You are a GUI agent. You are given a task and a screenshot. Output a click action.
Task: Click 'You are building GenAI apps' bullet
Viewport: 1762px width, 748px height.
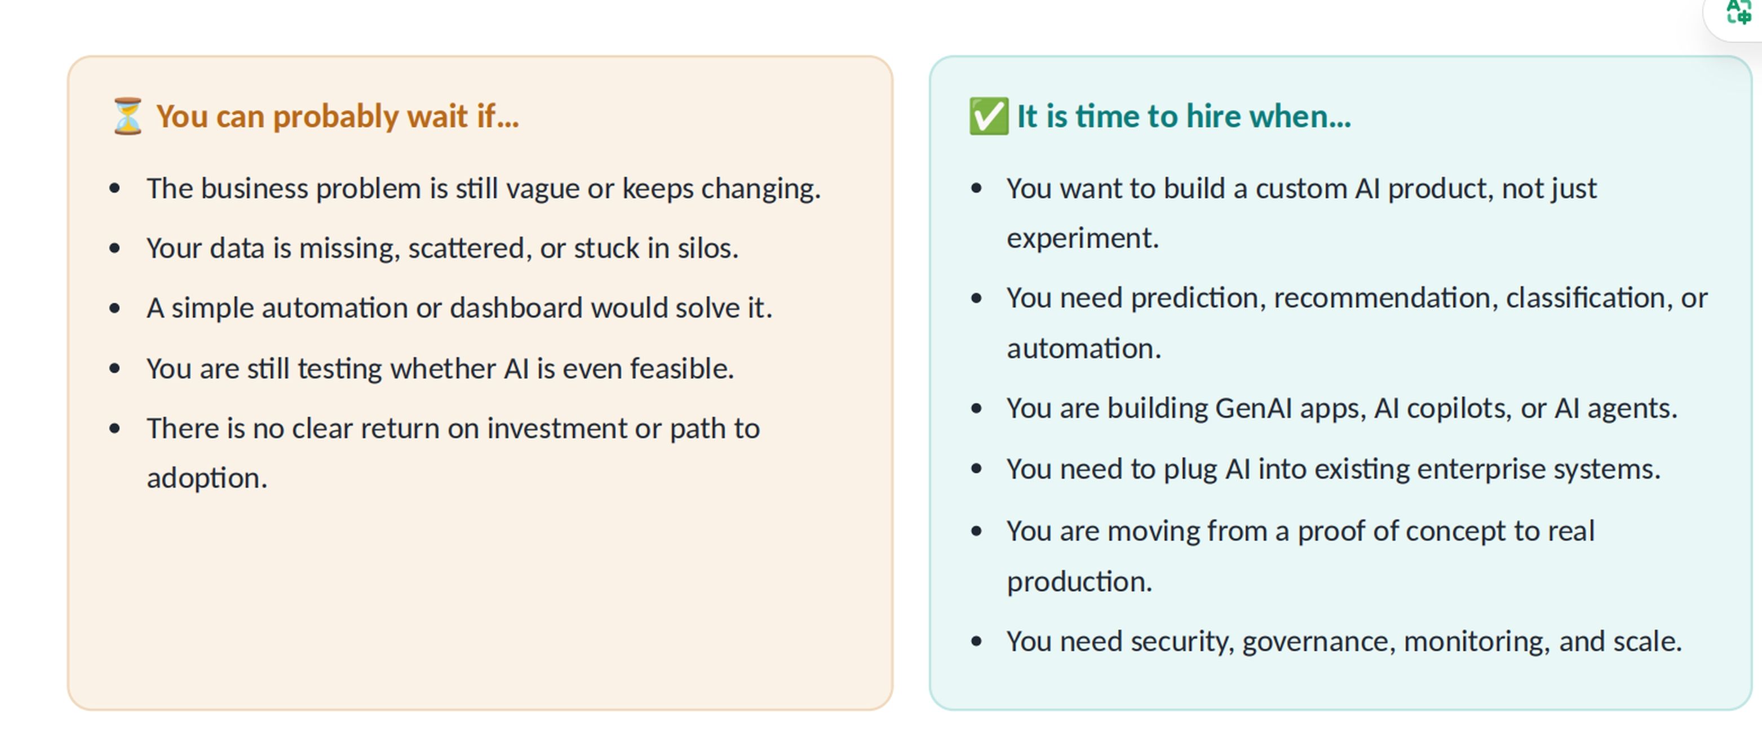pyautogui.click(x=1342, y=409)
